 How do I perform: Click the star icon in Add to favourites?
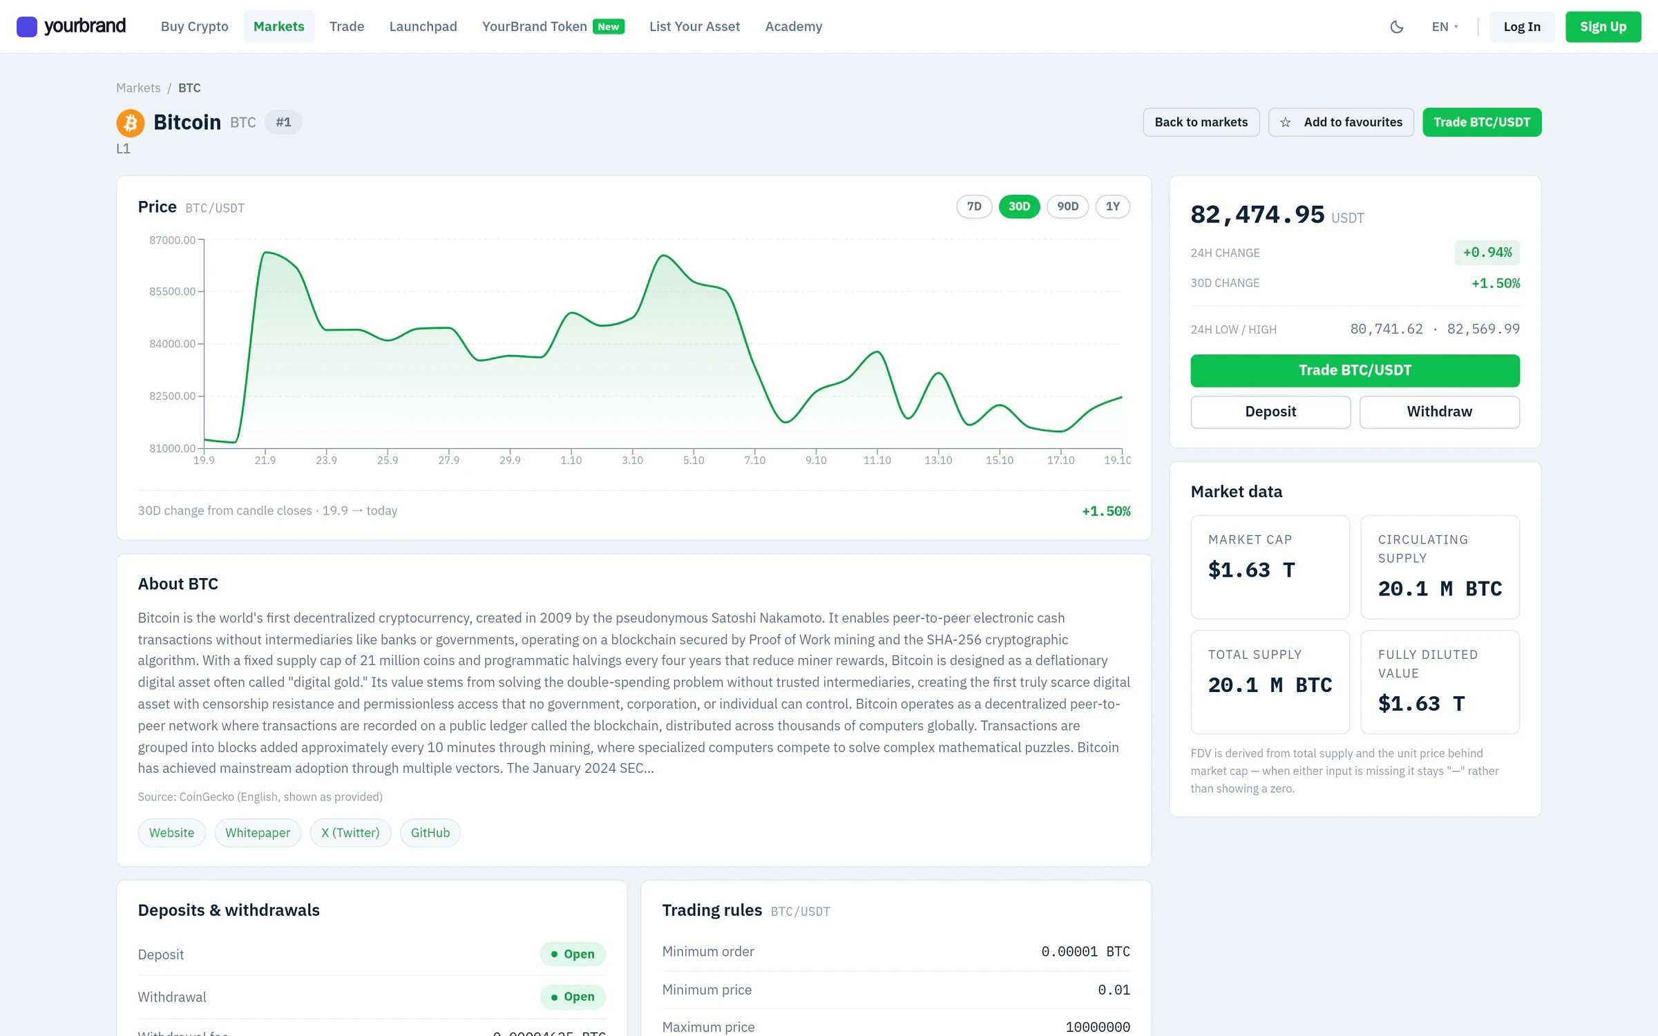1285,122
